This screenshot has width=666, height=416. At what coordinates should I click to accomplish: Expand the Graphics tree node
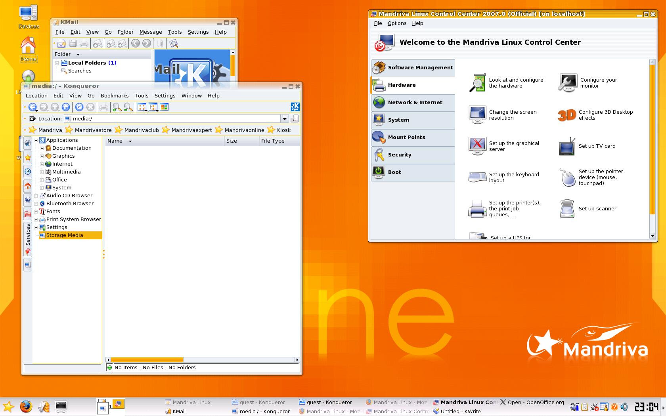(x=42, y=156)
